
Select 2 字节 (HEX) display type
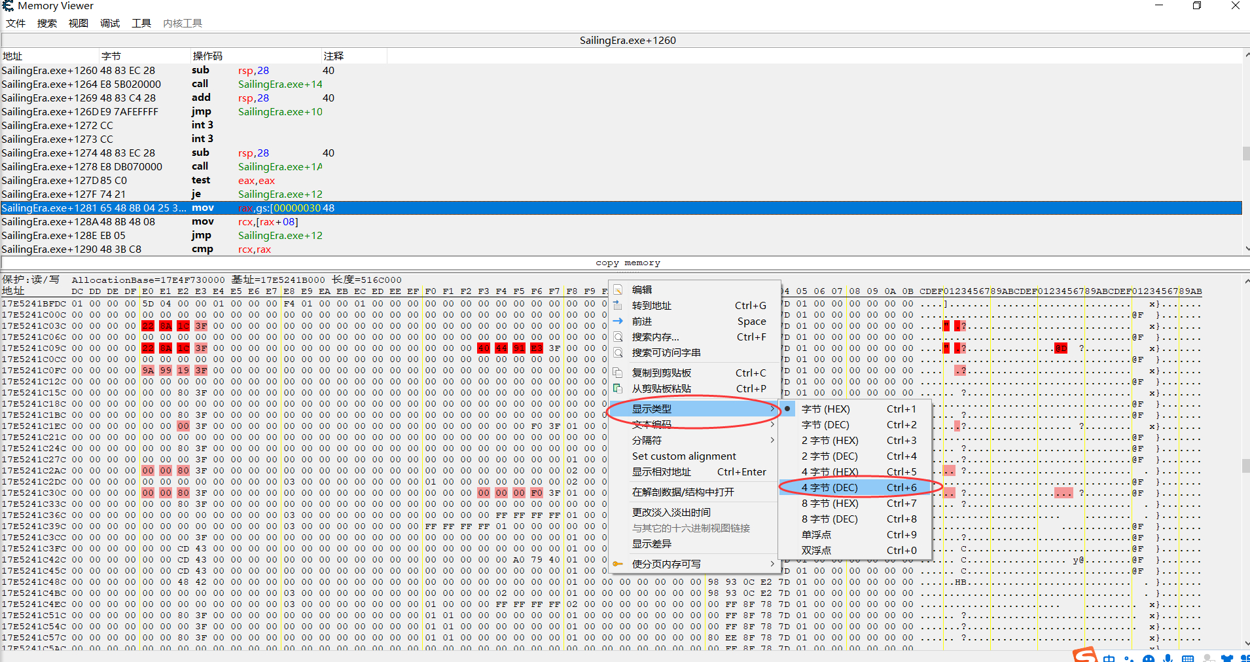click(855, 440)
